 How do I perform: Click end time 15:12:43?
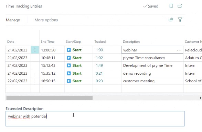[x=48, y=65]
